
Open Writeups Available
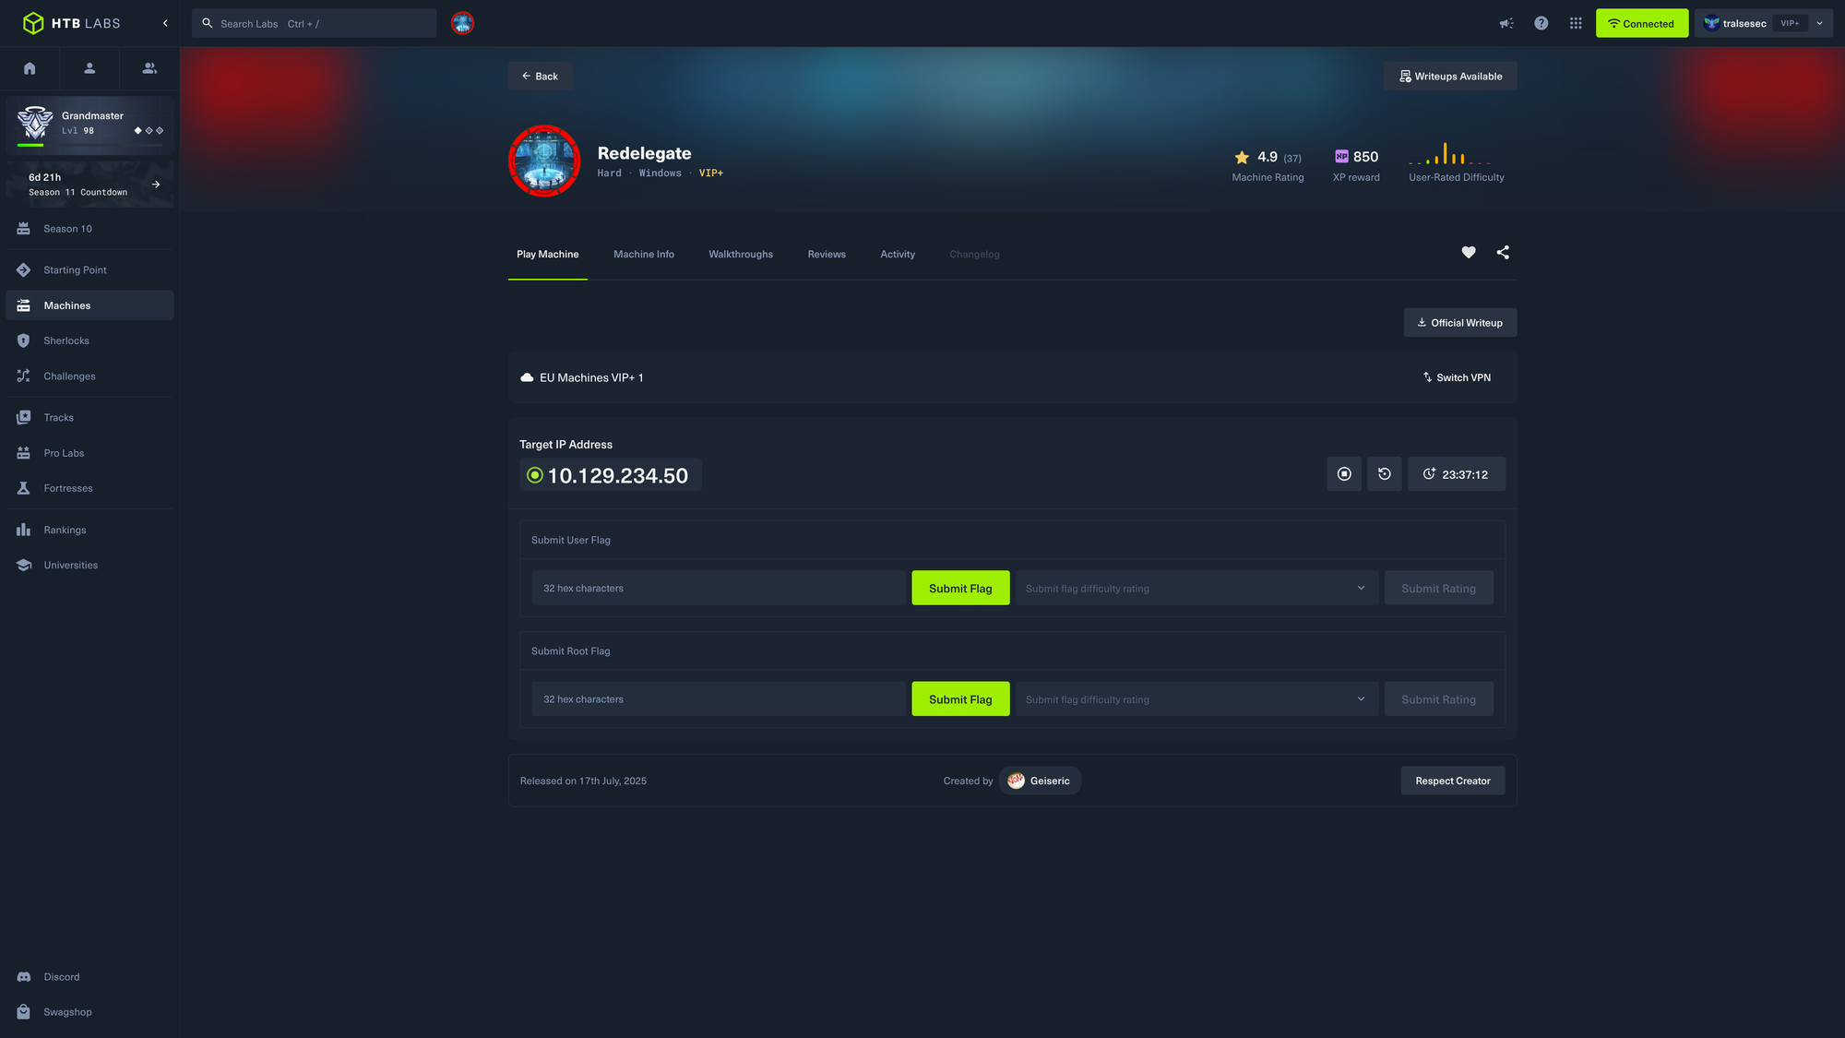pyautogui.click(x=1450, y=76)
